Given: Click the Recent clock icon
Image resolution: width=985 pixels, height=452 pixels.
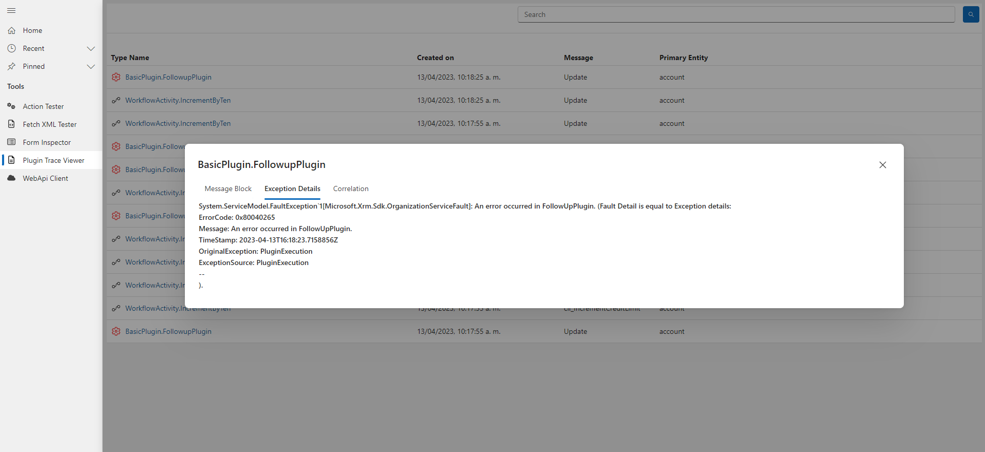Looking at the screenshot, I should [x=11, y=48].
